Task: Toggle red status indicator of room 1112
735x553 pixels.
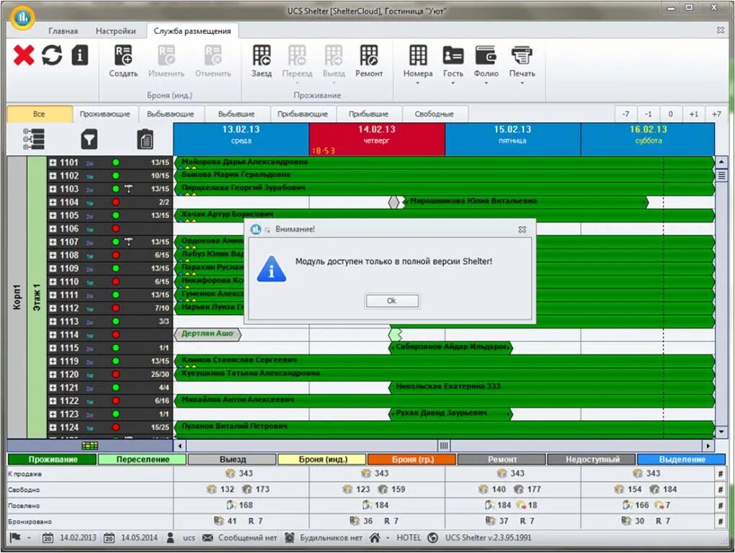Action: click(116, 309)
